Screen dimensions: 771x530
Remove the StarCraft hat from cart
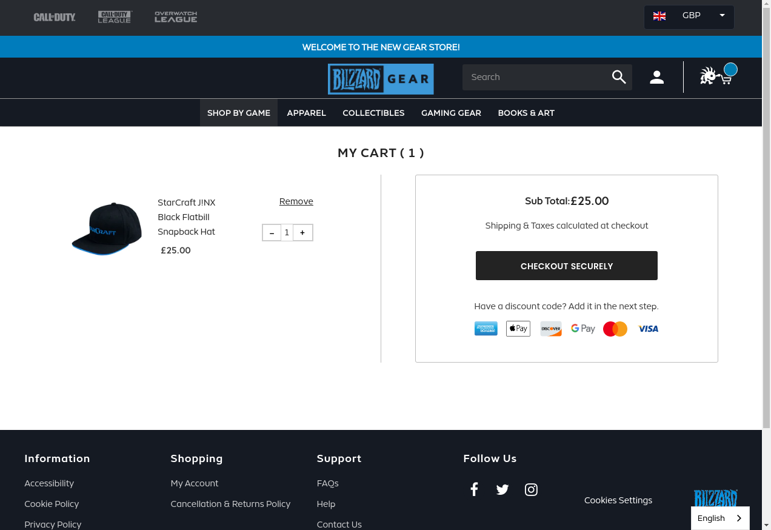[x=296, y=201]
